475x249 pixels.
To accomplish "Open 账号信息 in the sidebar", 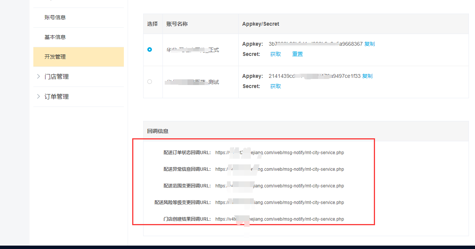I will click(55, 17).
